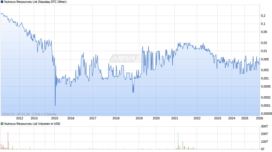Click the 0,05 price axis label

click(264, 32)
